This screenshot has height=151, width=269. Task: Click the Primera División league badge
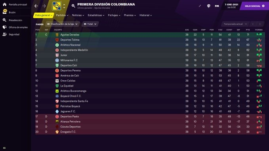click(56, 6)
